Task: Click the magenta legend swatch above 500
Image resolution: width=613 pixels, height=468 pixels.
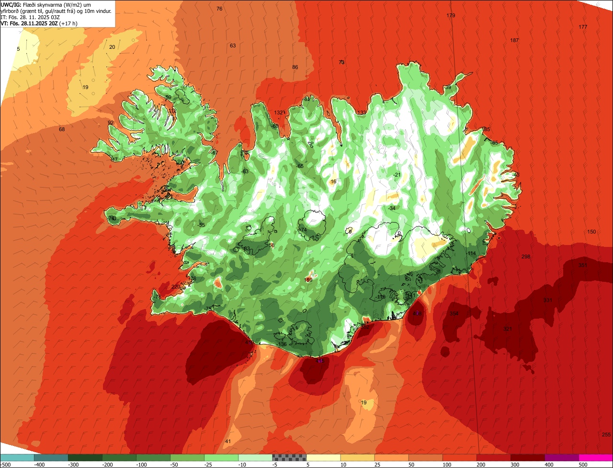Action: point(596,457)
